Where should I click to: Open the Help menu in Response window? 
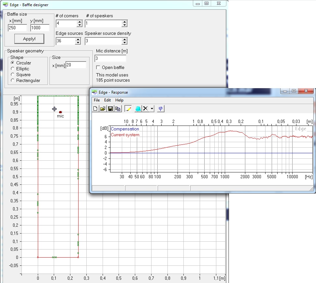pos(119,100)
